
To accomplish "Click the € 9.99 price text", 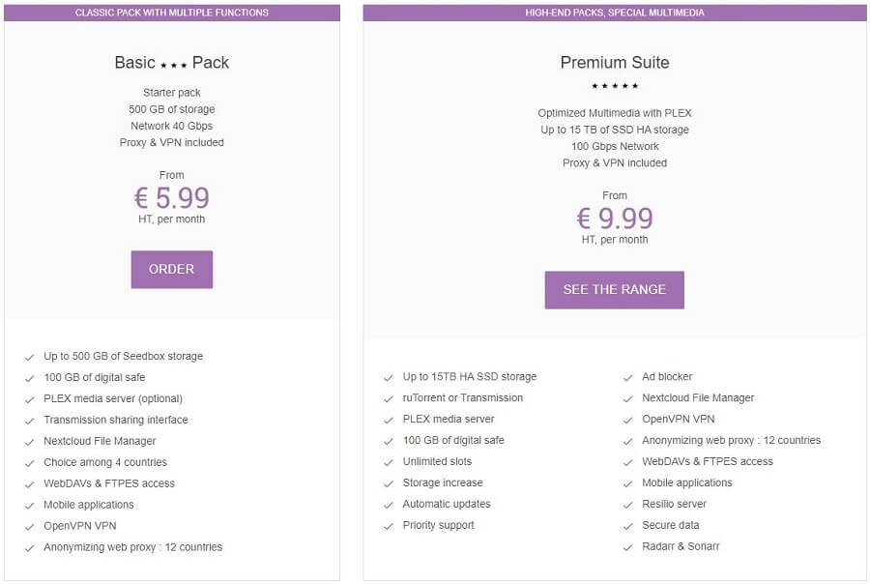I will 615,219.
